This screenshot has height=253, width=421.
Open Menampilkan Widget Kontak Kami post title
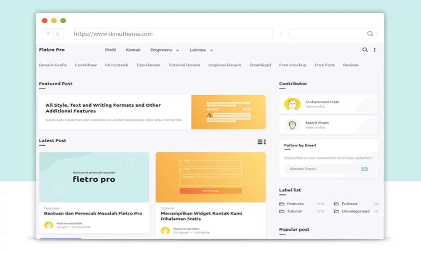(x=201, y=216)
